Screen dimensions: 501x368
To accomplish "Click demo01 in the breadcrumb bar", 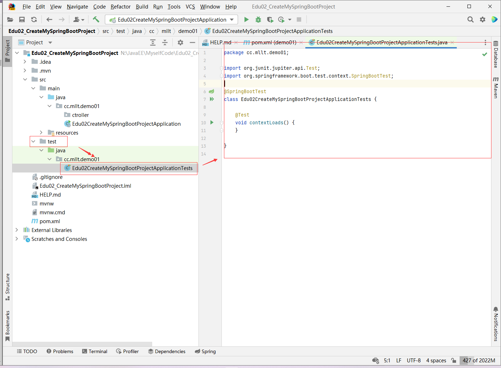I will [188, 31].
